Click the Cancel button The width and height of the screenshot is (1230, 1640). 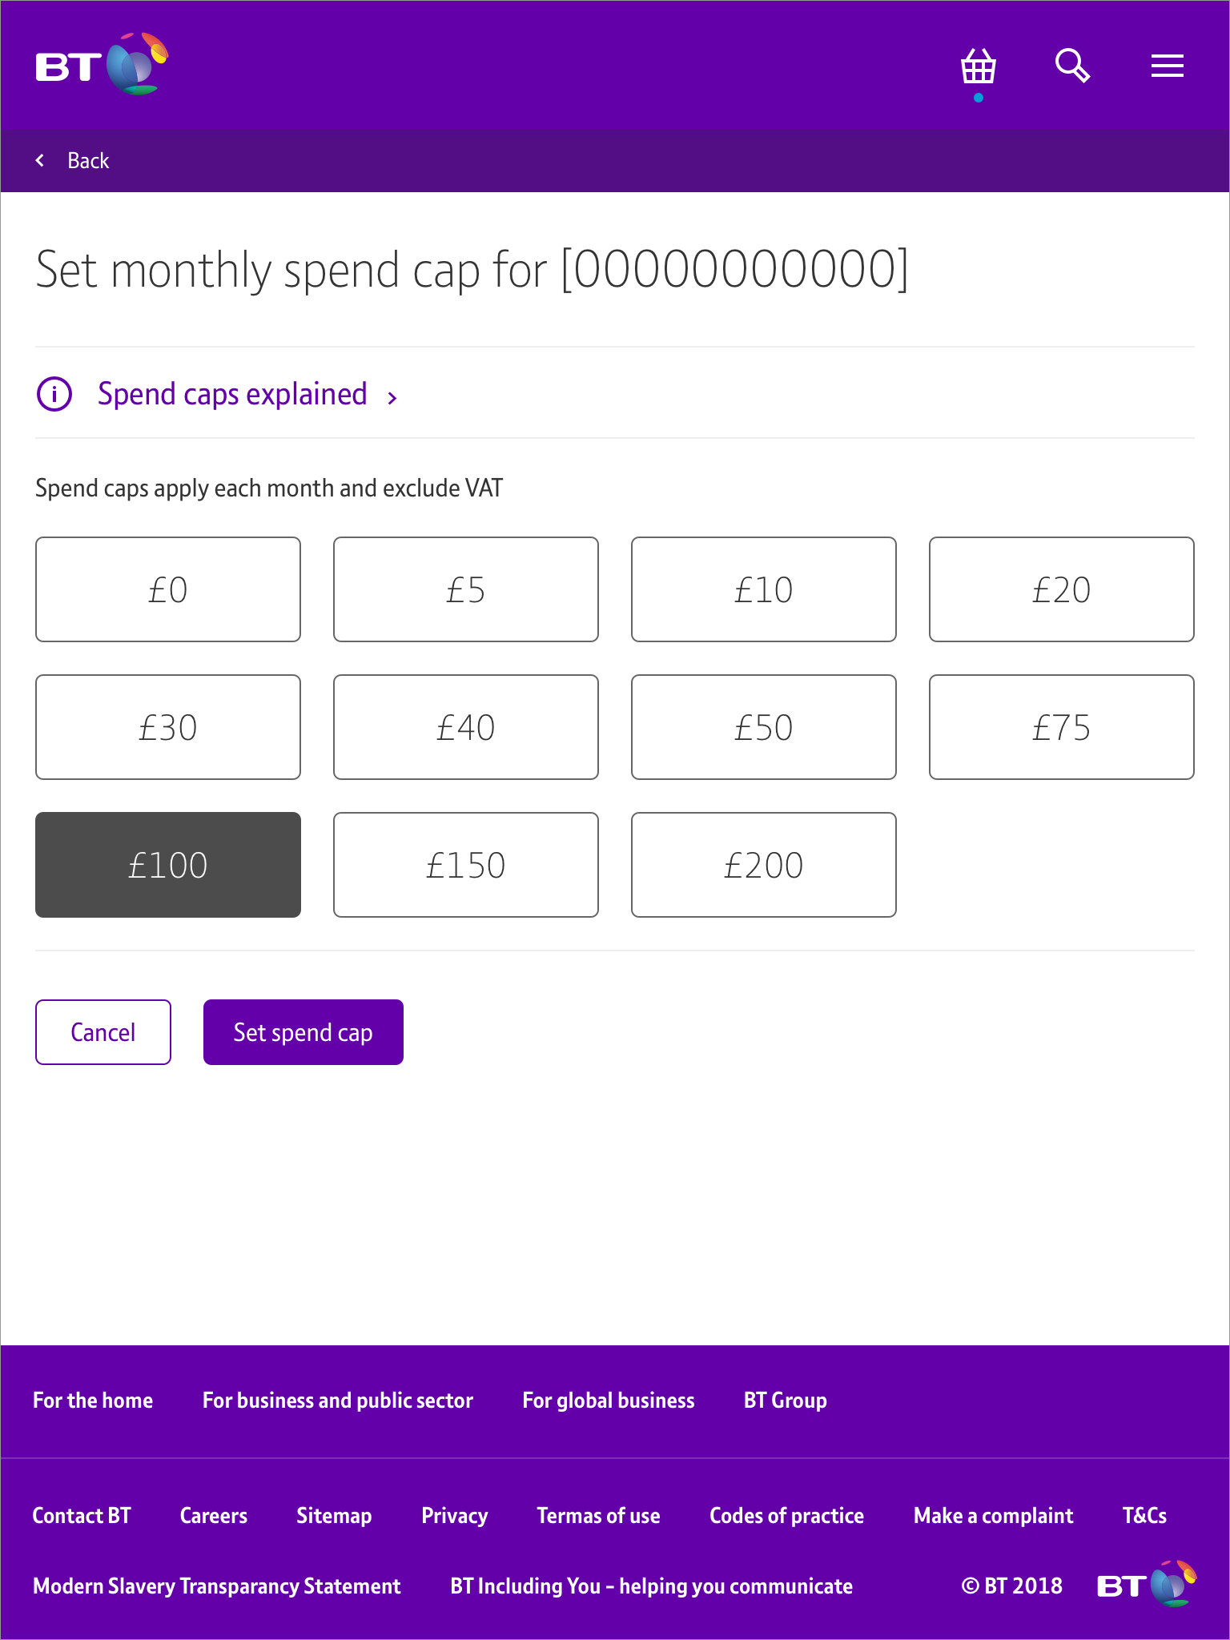tap(103, 1032)
